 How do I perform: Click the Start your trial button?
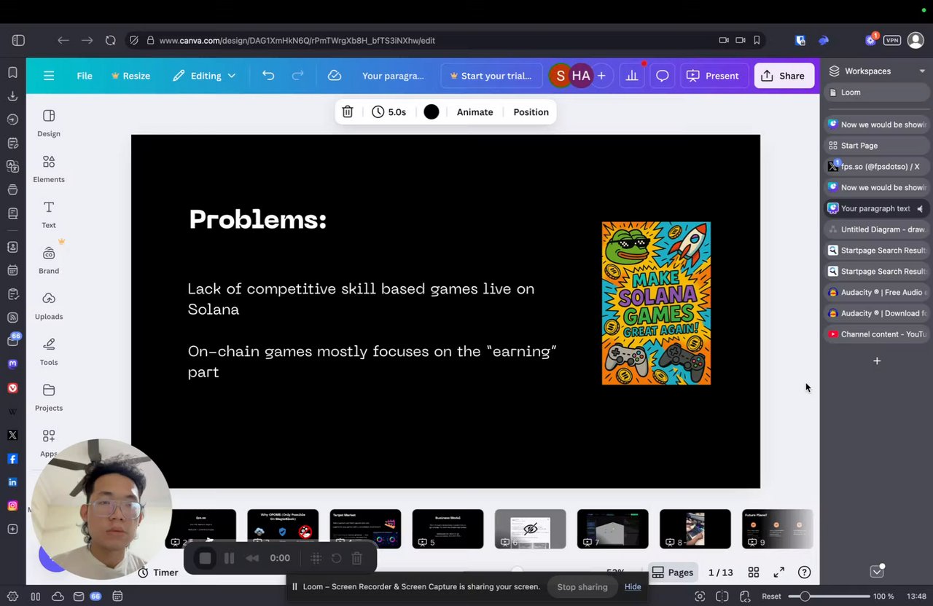tap(491, 76)
